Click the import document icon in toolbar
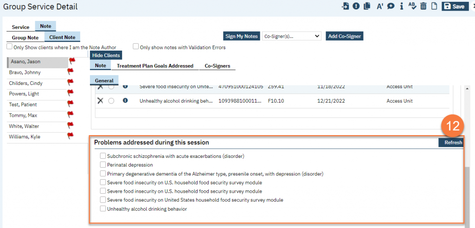The width and height of the screenshot is (475, 228). tap(345, 6)
